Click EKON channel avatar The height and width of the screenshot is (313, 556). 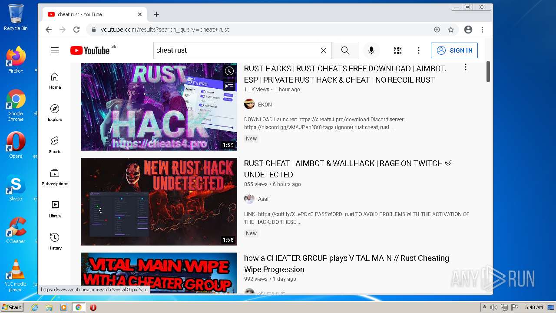(249, 104)
